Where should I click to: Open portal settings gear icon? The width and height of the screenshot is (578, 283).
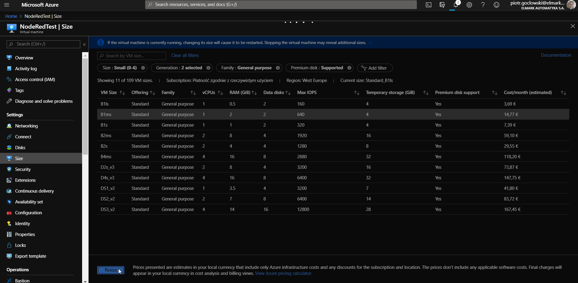click(x=469, y=5)
